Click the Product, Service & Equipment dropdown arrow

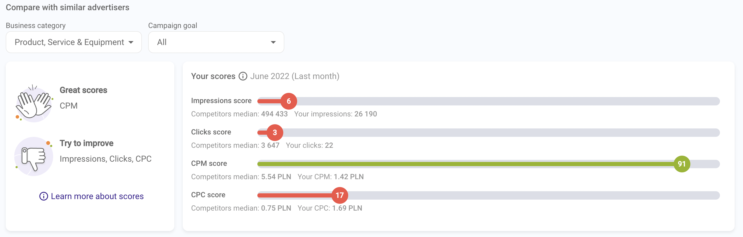click(x=131, y=42)
